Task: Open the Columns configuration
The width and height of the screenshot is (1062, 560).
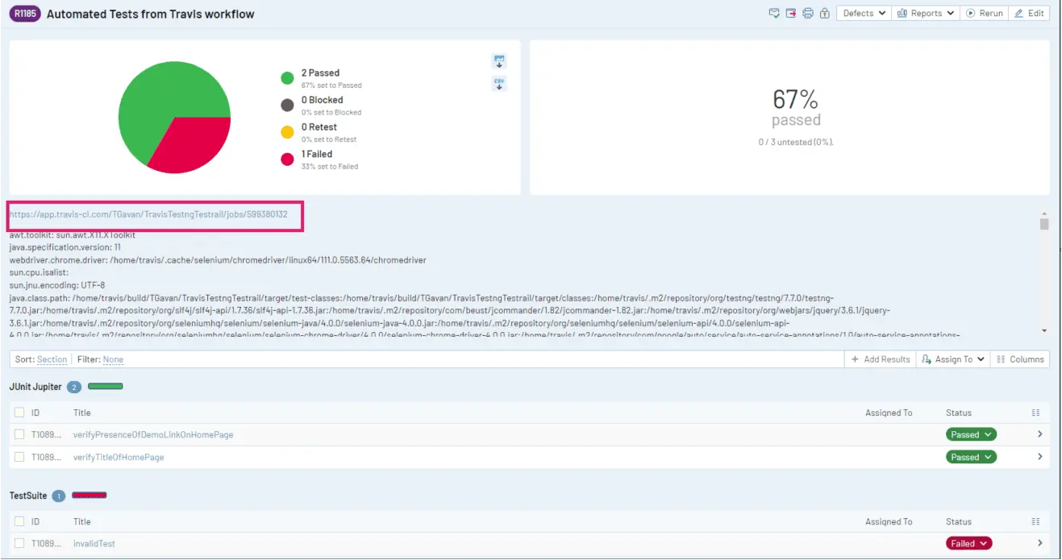Action: [1020, 359]
